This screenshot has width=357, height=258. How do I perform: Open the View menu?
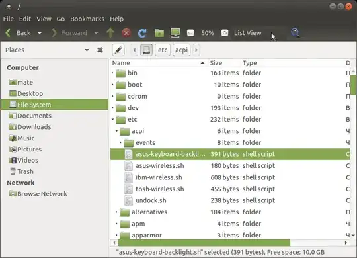pos(44,19)
